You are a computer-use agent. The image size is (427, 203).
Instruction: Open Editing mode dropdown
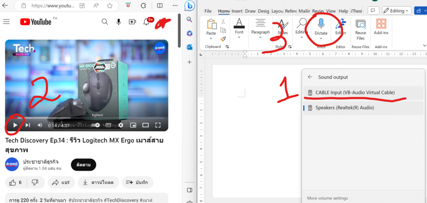click(397, 10)
